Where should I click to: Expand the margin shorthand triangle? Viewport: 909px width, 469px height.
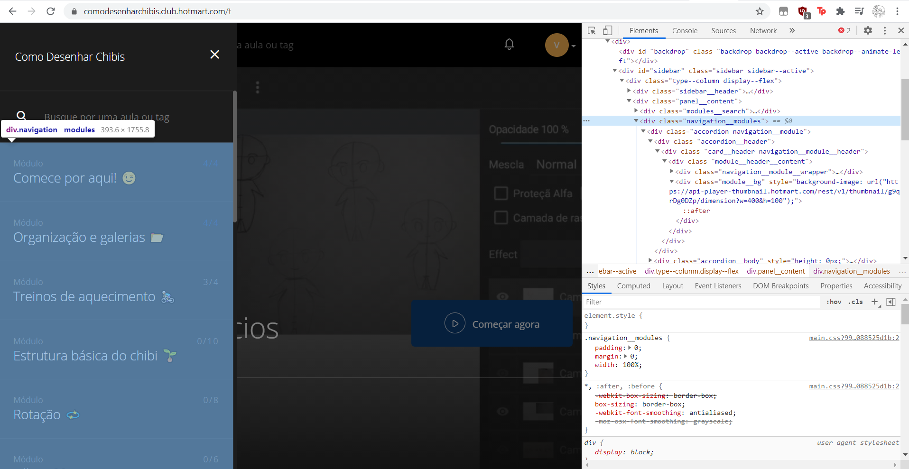tap(625, 356)
